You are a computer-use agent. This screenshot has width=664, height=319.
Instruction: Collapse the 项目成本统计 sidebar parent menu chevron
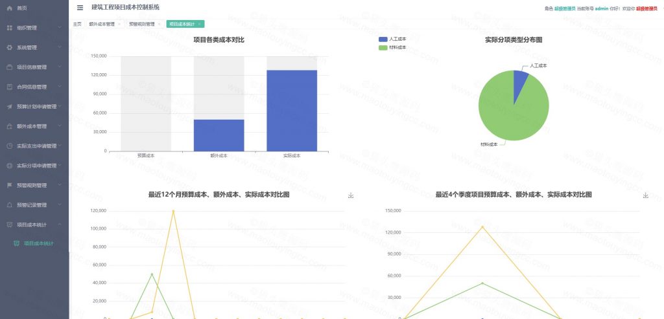point(60,225)
